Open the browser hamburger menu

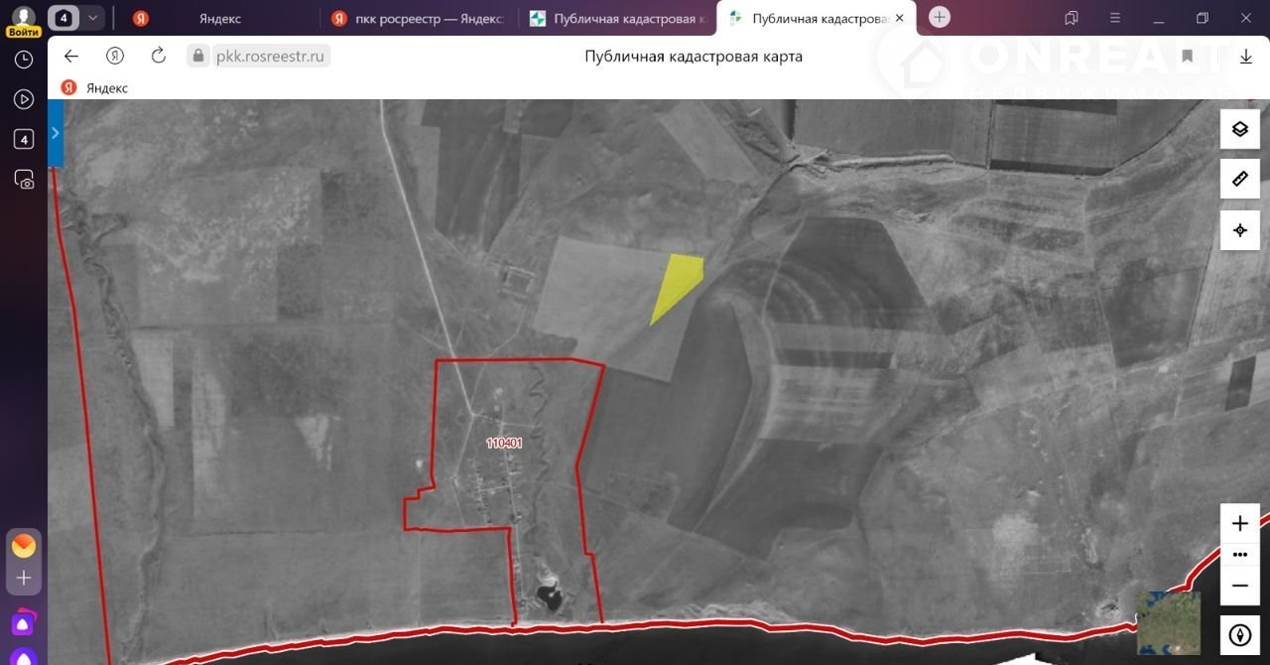pos(1115,18)
